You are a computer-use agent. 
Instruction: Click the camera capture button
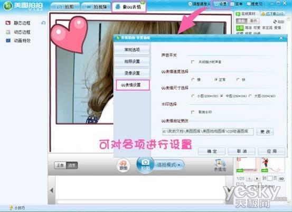pos(145,164)
